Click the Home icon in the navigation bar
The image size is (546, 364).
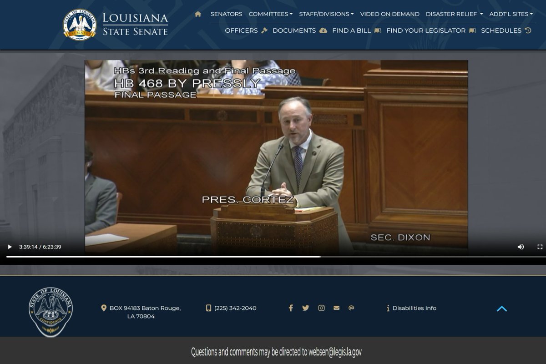[197, 14]
